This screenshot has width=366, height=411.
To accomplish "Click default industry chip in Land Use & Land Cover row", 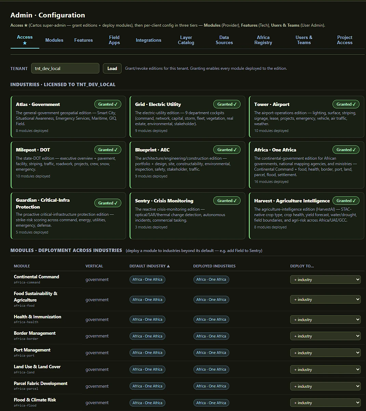I will pos(147,370).
